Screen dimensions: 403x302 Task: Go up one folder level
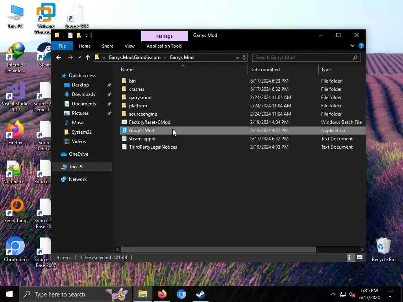pyautogui.click(x=88, y=57)
